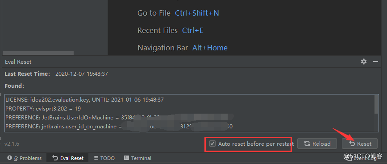The image size is (387, 164).
Task: Click the undo arrow icon on Reset button
Action: click(x=352, y=143)
